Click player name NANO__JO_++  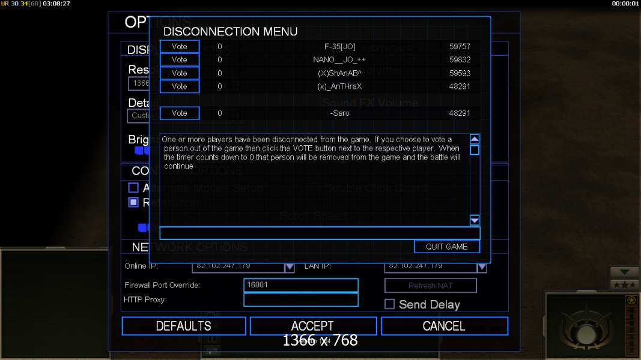click(x=339, y=59)
